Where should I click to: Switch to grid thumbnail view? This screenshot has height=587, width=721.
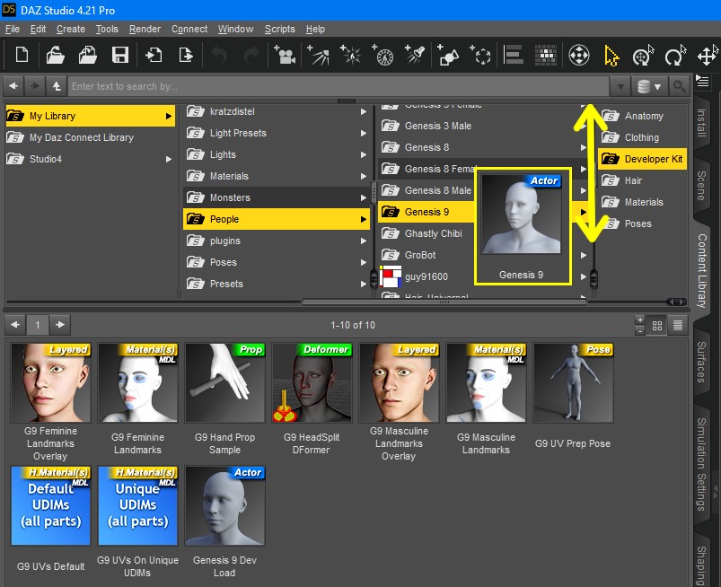pyautogui.click(x=657, y=326)
